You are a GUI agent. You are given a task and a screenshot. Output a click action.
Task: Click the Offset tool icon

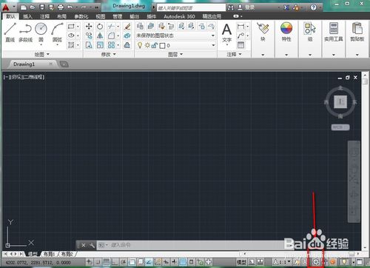tap(127, 45)
